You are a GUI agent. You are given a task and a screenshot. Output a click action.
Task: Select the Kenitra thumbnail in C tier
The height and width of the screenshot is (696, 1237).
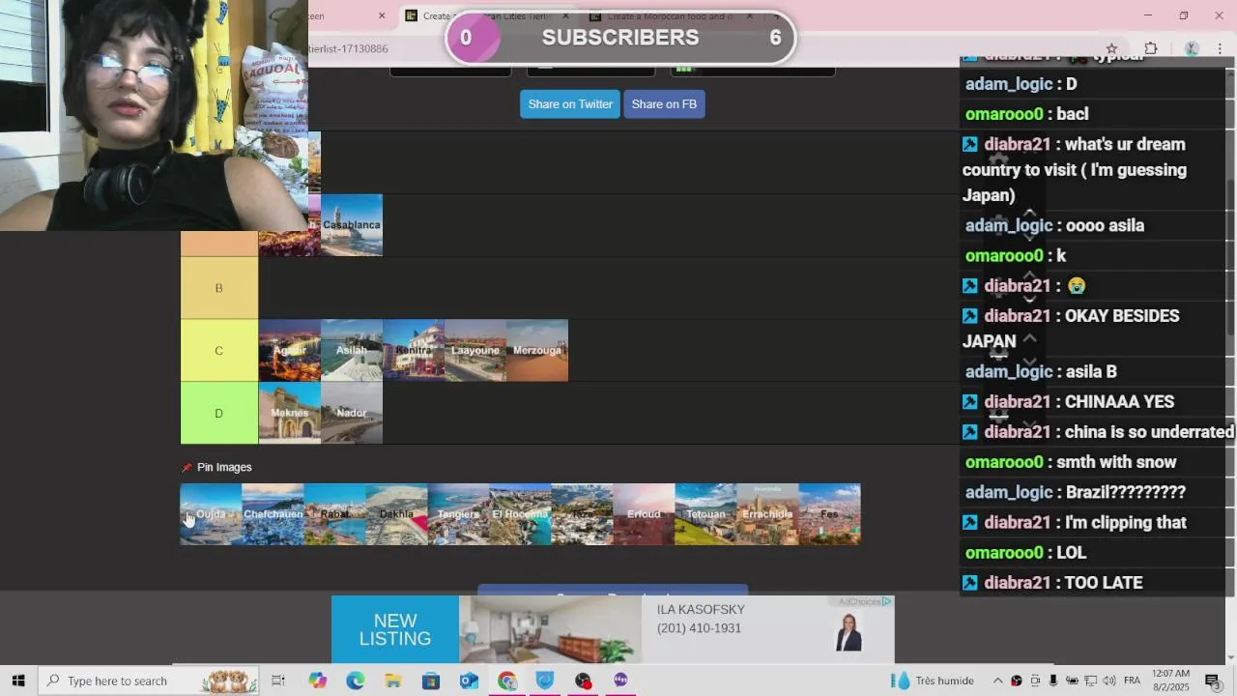(414, 351)
